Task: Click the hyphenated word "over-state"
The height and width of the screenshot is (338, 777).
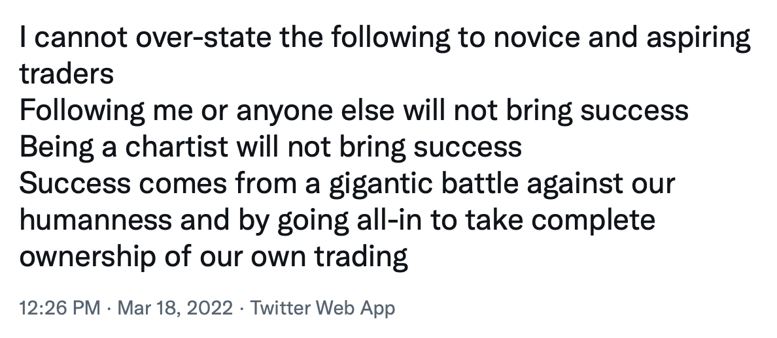Action: pyautogui.click(x=203, y=38)
